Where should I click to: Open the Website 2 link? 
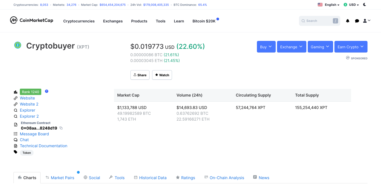click(x=29, y=104)
